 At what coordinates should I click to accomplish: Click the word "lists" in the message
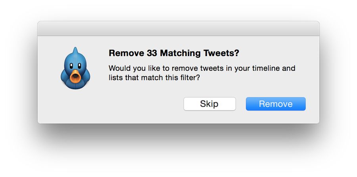(x=115, y=78)
